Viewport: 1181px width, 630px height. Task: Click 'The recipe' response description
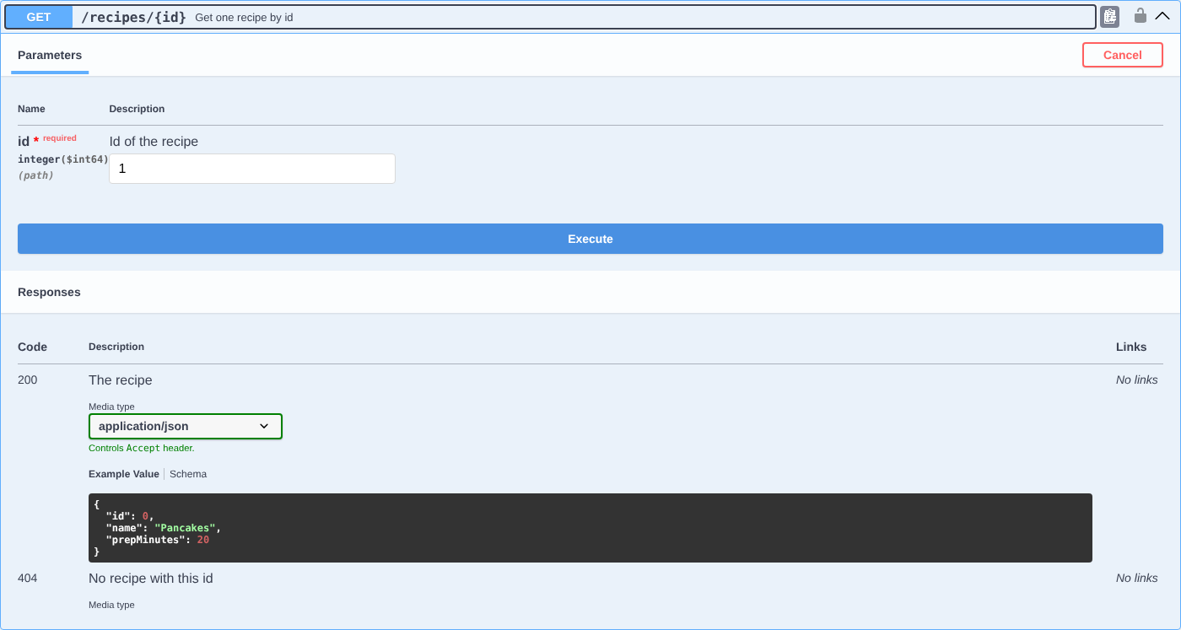[x=121, y=380]
